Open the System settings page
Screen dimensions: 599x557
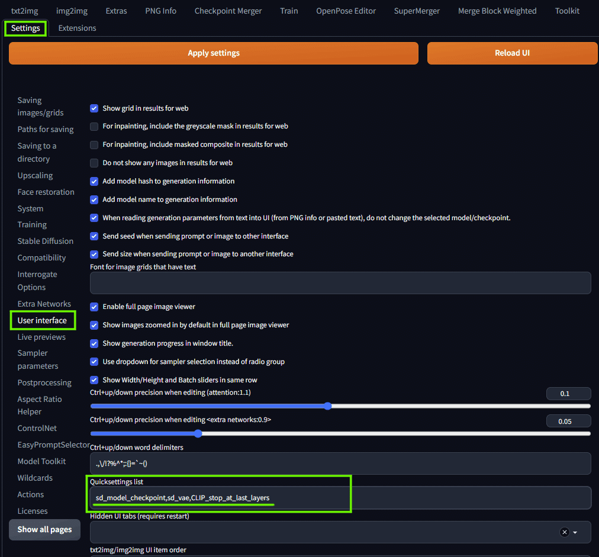click(x=30, y=208)
